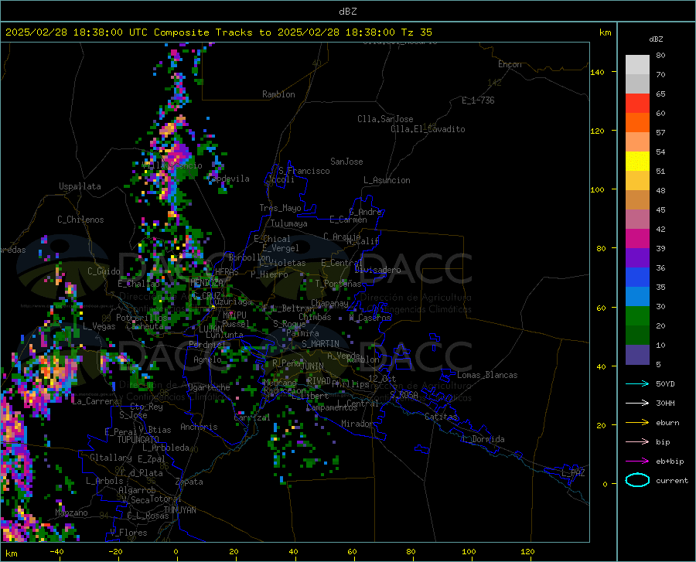
Task: Click the L_Asuncion map label
Action: click(387, 180)
